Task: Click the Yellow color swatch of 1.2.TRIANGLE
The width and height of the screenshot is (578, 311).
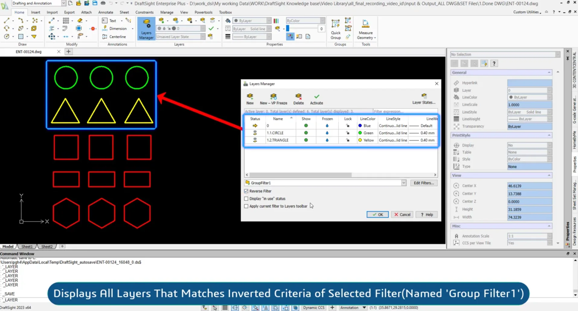Action: pyautogui.click(x=360, y=140)
